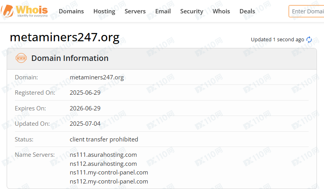Click the Updated On date 2025-07-04
The height and width of the screenshot is (189, 324).
[x=85, y=123]
